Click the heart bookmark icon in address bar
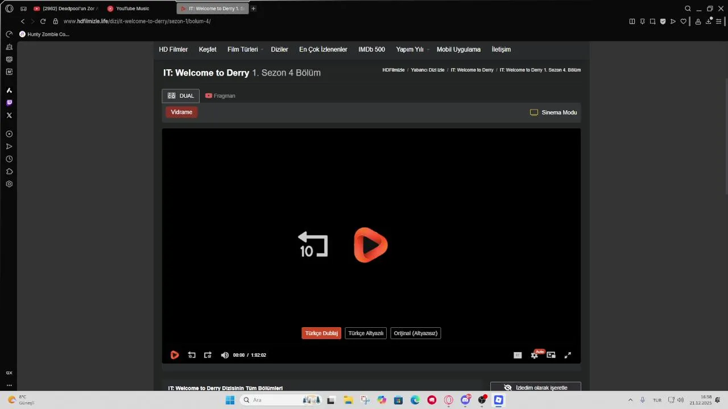Image resolution: width=728 pixels, height=409 pixels. [x=683, y=22]
